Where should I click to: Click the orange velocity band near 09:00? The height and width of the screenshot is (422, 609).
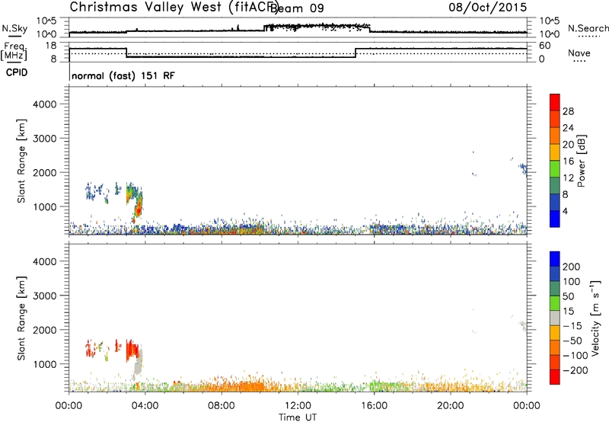point(244,387)
